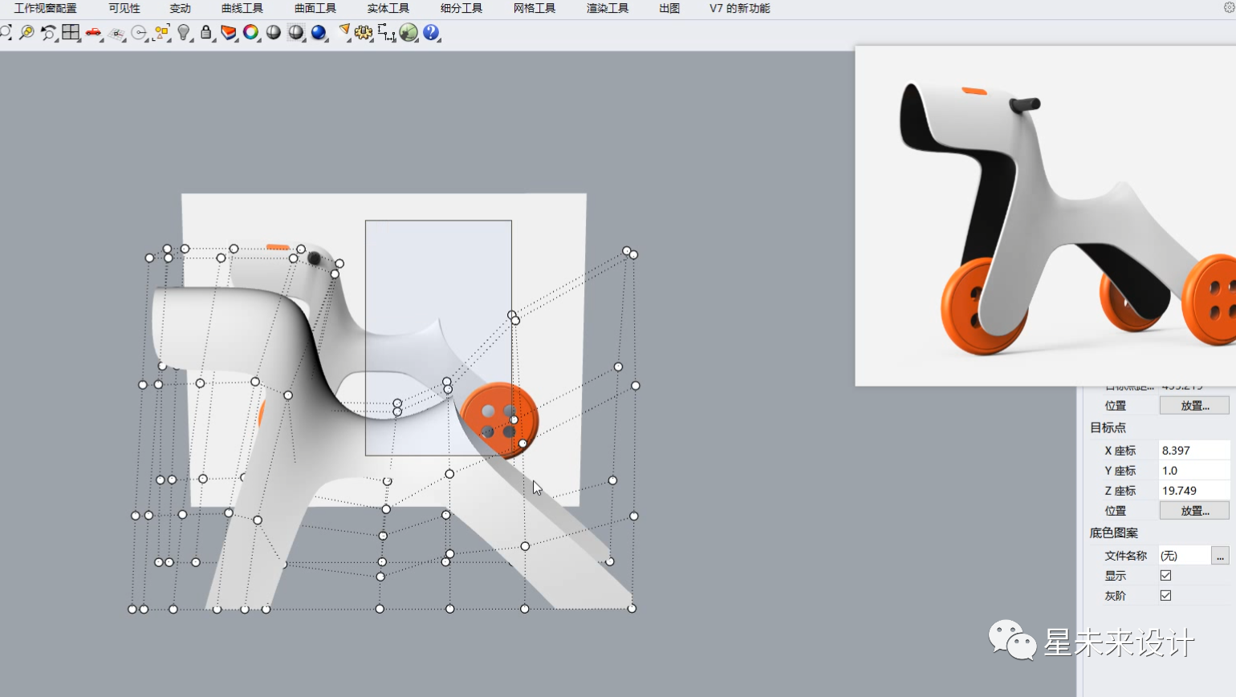Click the browse button beside 文件名称
Viewport: 1236px width, 697px height.
[x=1220, y=556]
